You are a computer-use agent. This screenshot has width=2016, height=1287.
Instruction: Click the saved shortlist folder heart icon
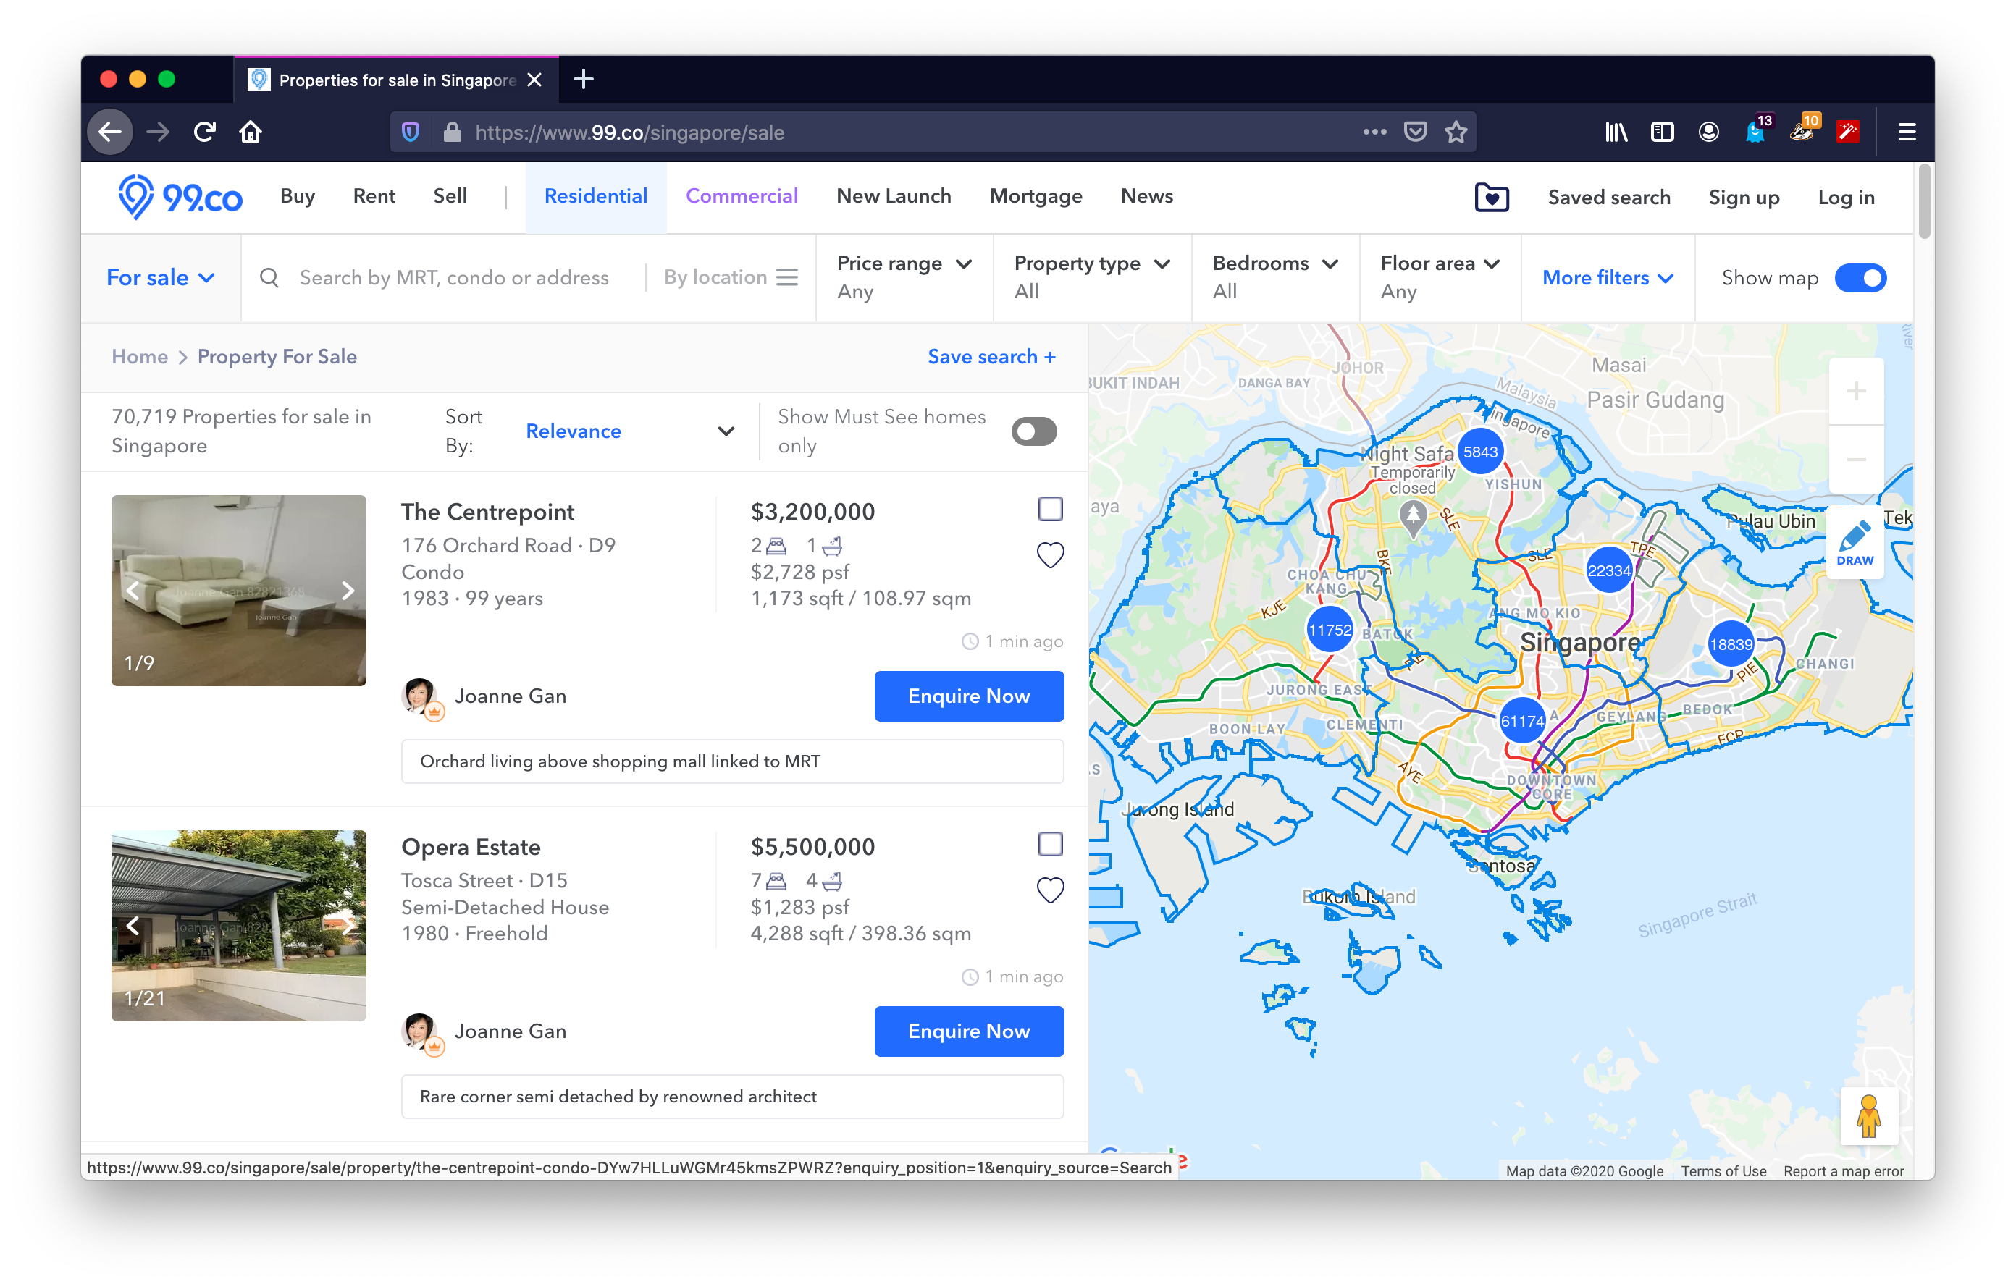1491,198
